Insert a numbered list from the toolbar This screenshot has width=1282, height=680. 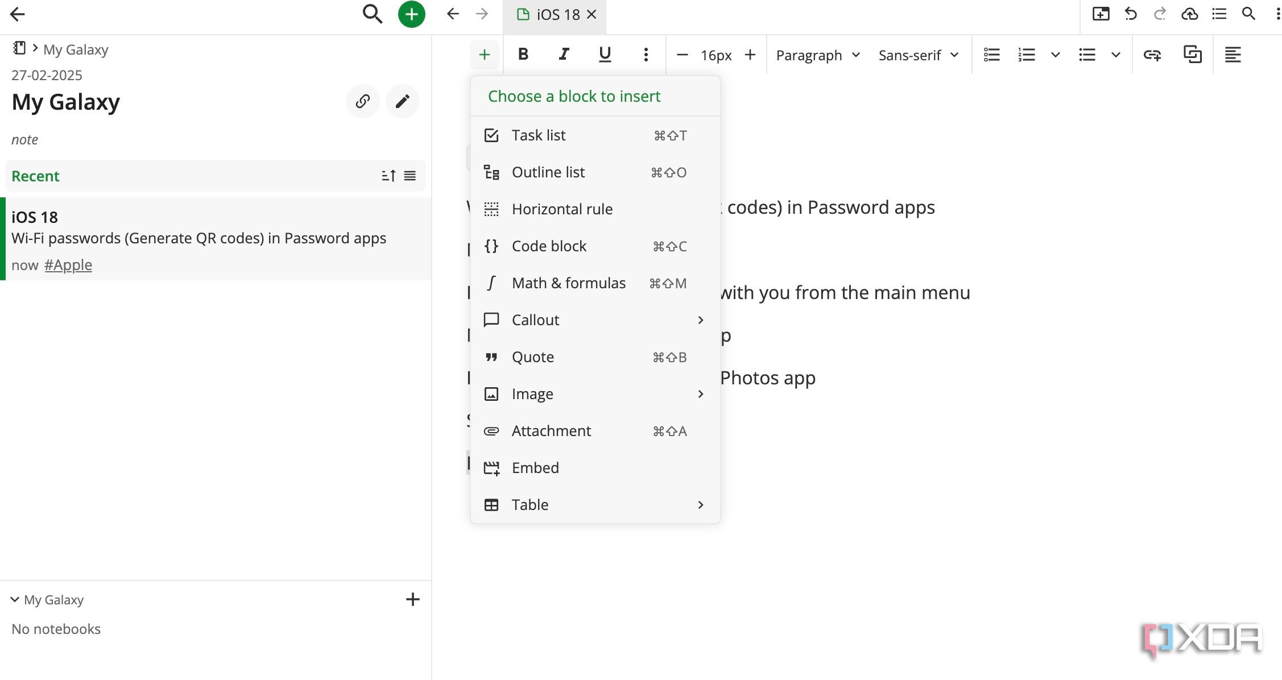click(1027, 55)
